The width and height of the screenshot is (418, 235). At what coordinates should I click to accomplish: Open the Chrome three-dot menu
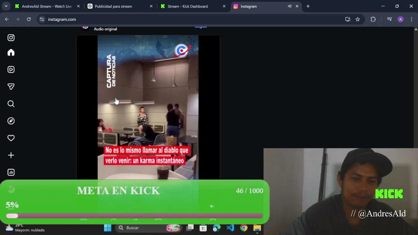(x=411, y=19)
